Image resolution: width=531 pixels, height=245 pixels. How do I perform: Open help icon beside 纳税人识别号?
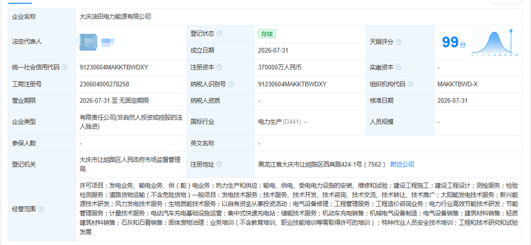coord(231,84)
